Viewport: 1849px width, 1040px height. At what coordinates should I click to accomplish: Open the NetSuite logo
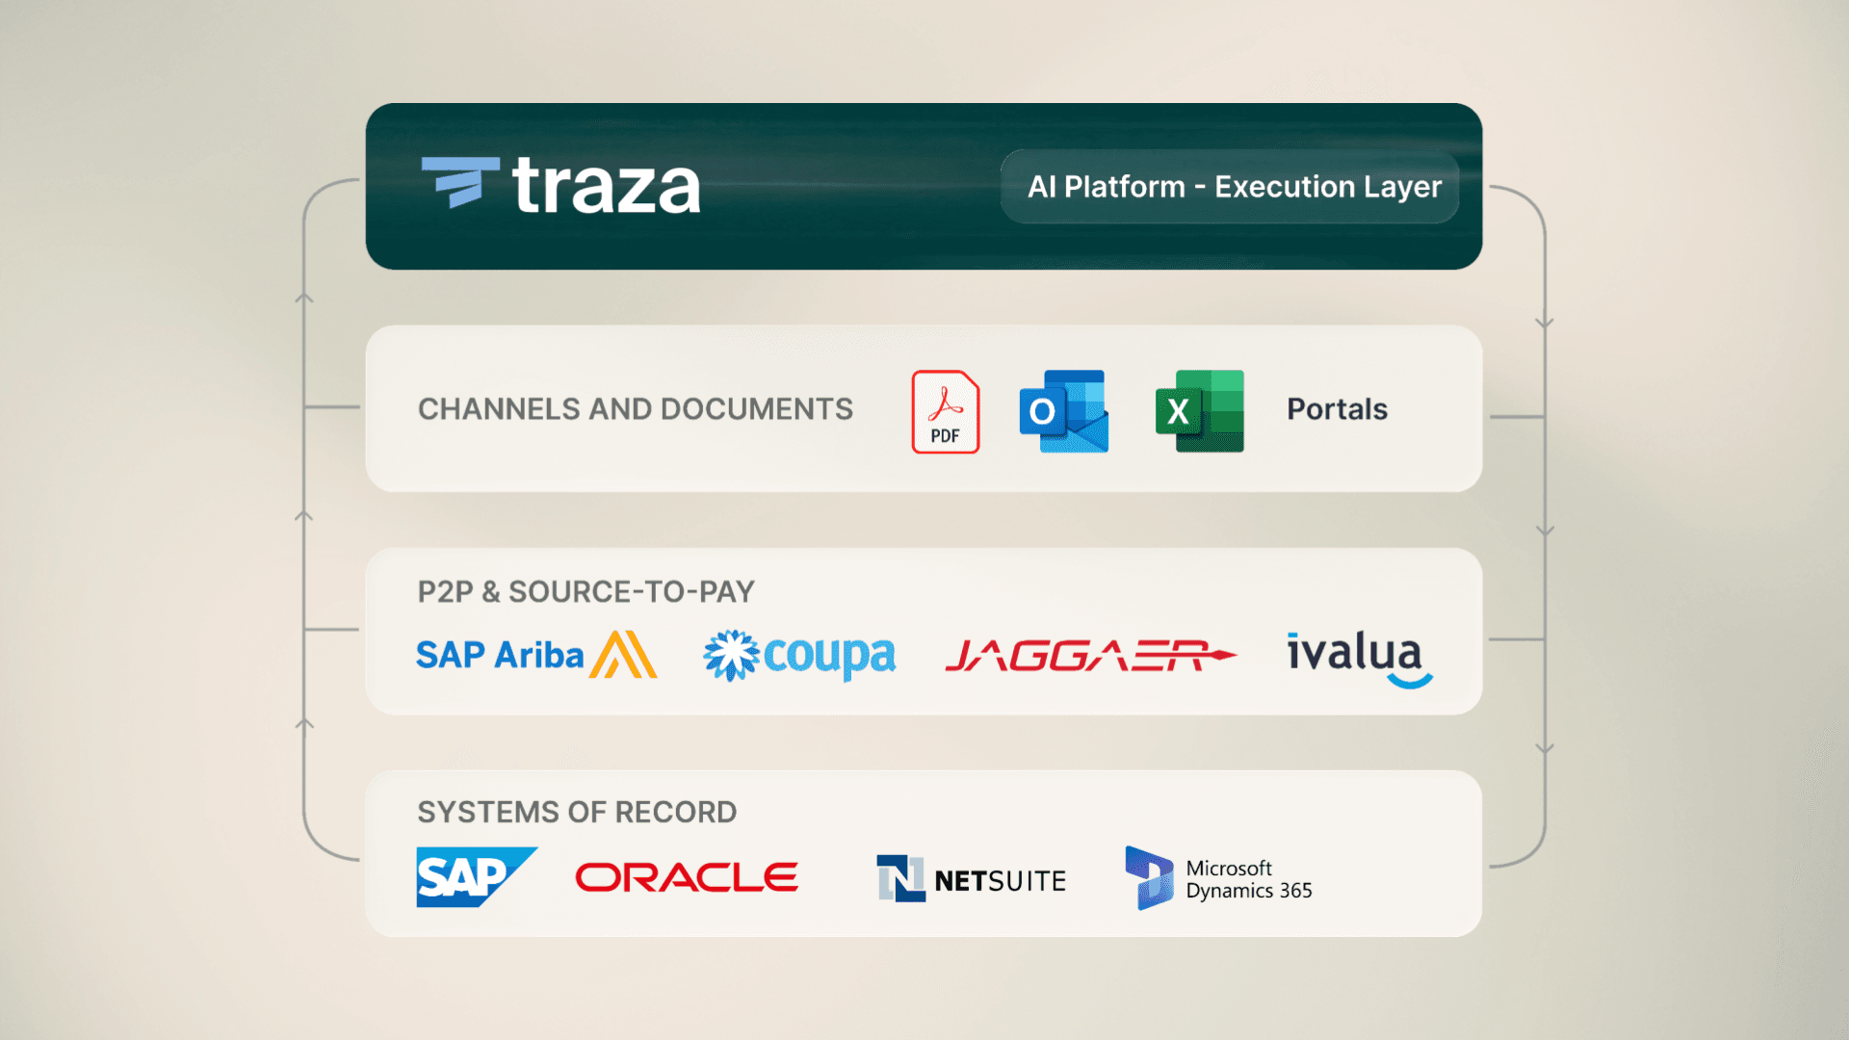(972, 879)
